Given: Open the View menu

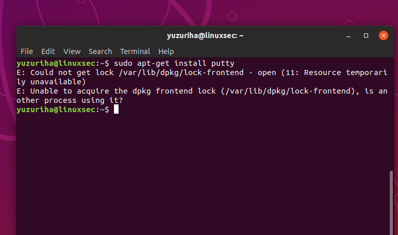Looking at the screenshot, I should [x=72, y=51].
